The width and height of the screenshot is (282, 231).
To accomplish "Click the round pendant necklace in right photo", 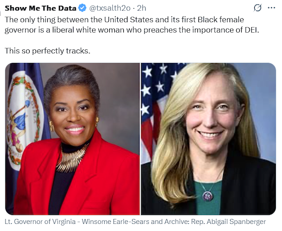I will coord(207,196).
